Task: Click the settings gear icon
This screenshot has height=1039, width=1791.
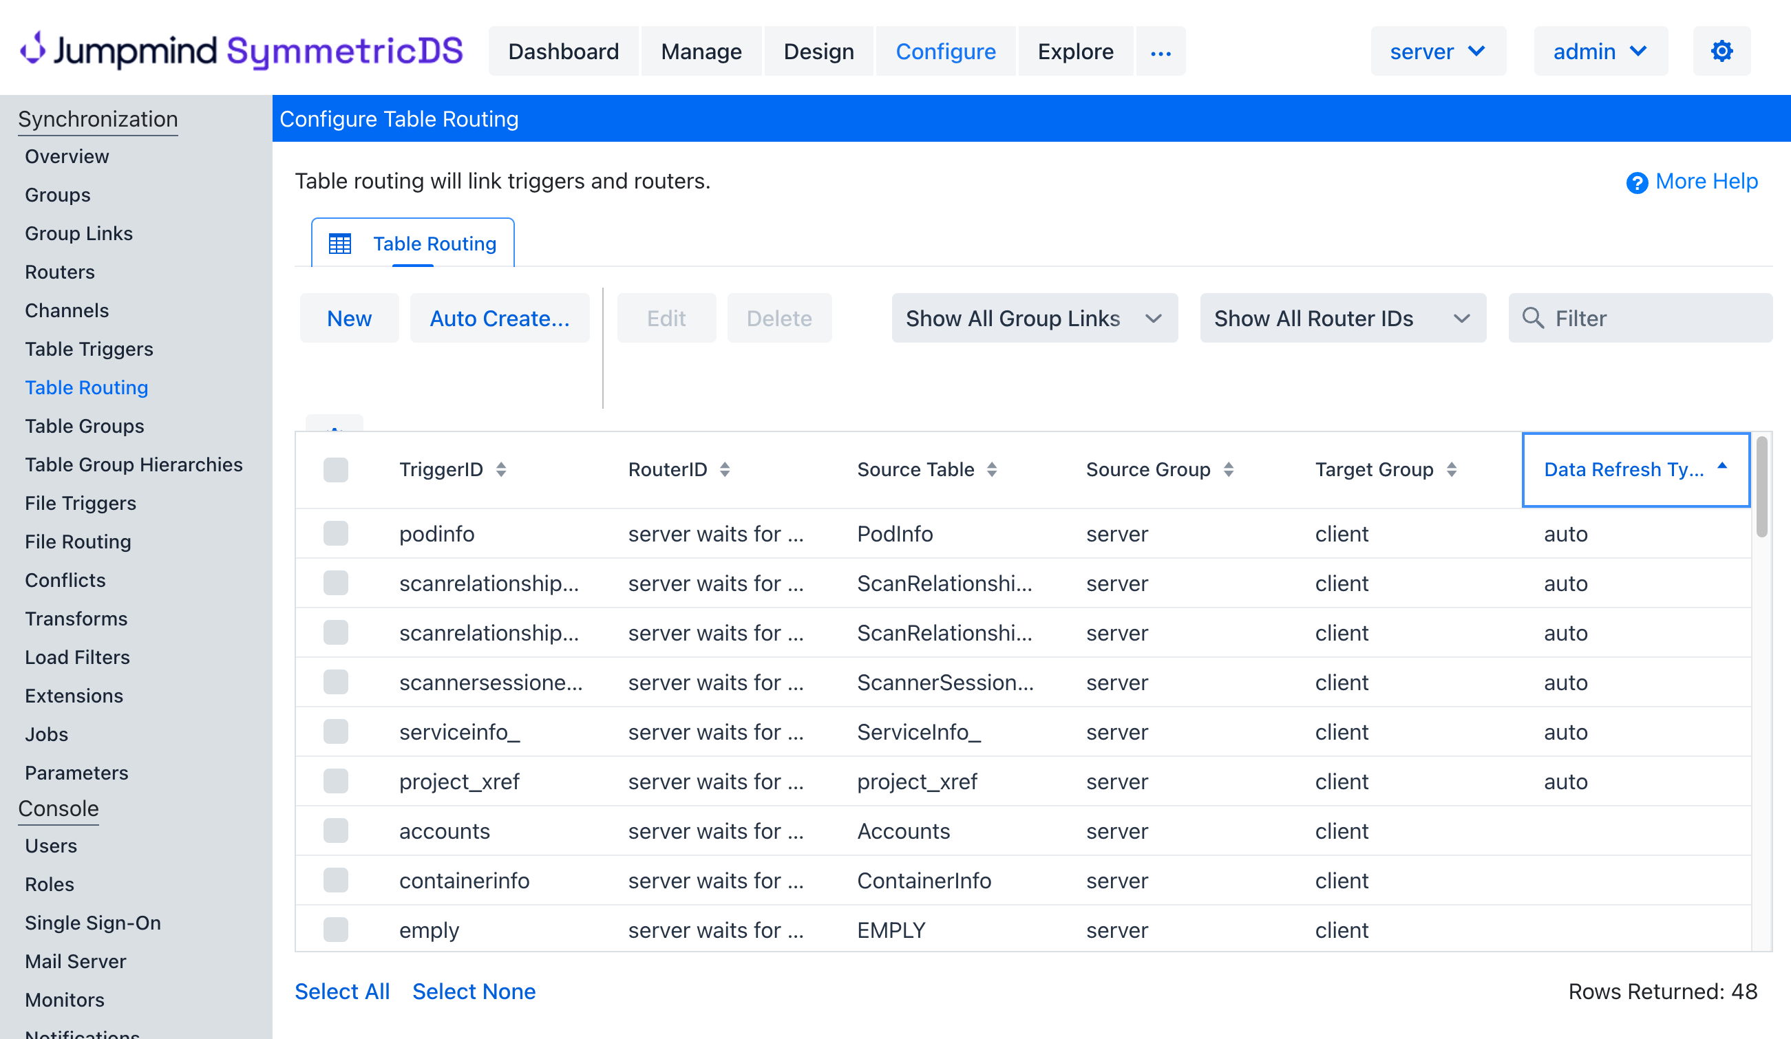Action: 1721,51
